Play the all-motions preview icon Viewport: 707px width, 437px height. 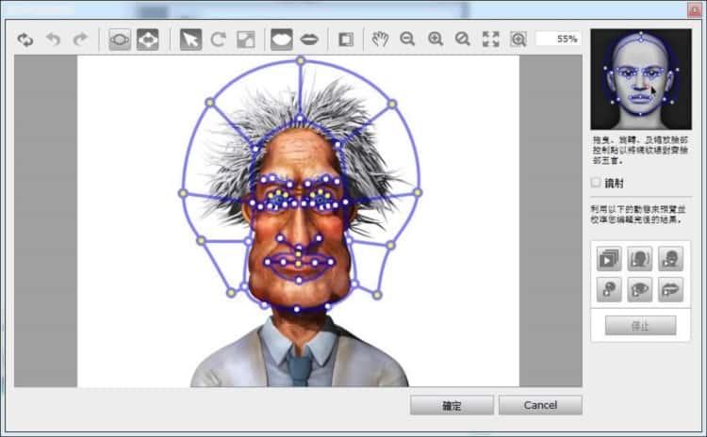608,257
